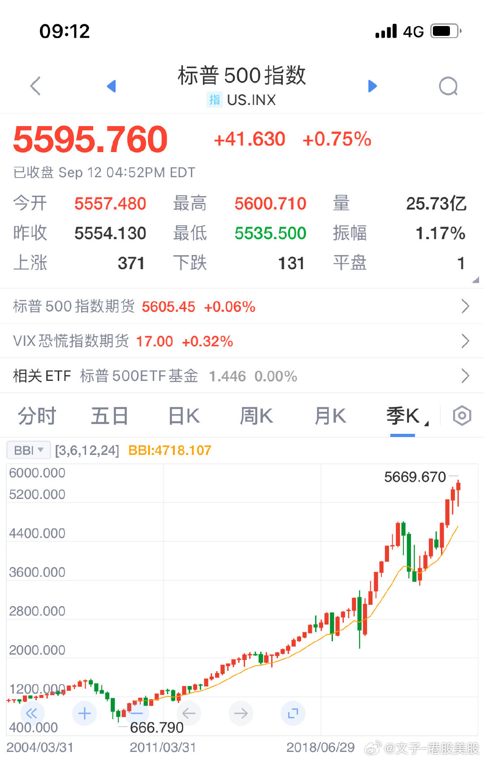Select the 周K tab
This screenshot has height=760, width=484.
pos(256,416)
